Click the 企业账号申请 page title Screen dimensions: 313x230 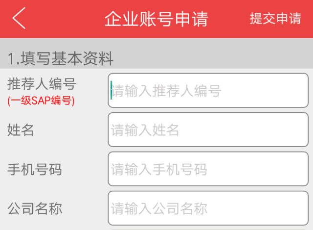click(x=156, y=19)
